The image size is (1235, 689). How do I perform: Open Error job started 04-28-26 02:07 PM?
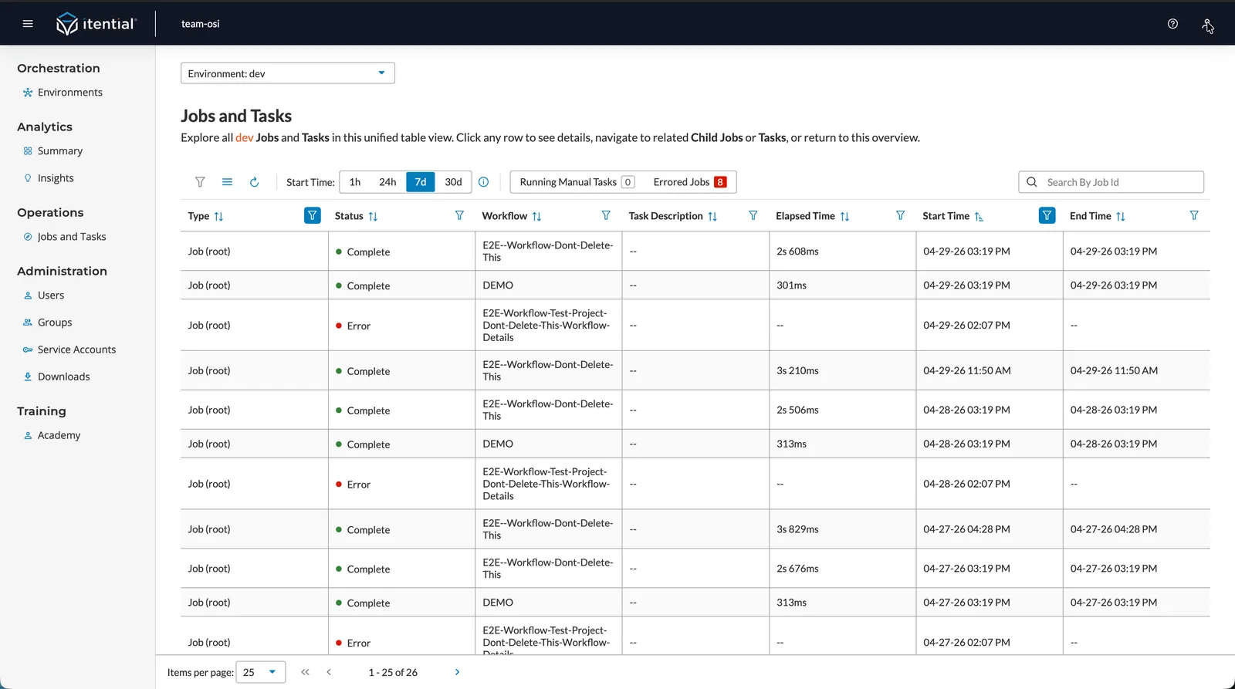(695, 484)
